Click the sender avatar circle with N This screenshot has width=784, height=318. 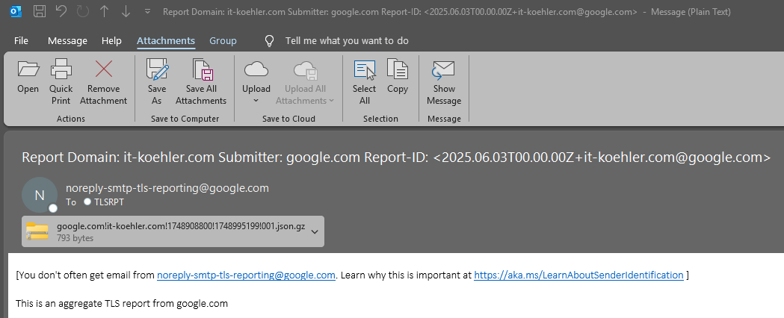(40, 195)
